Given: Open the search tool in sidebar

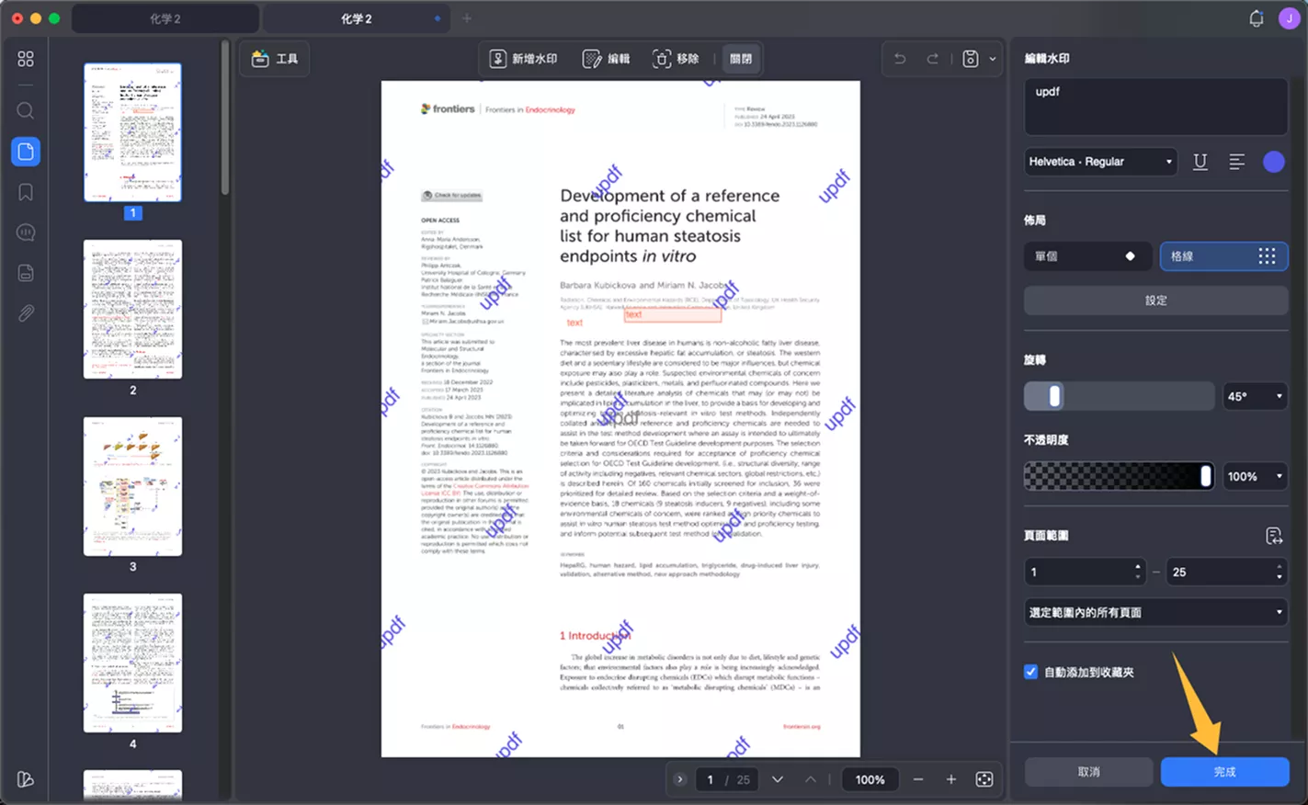Looking at the screenshot, I should pyautogui.click(x=26, y=111).
